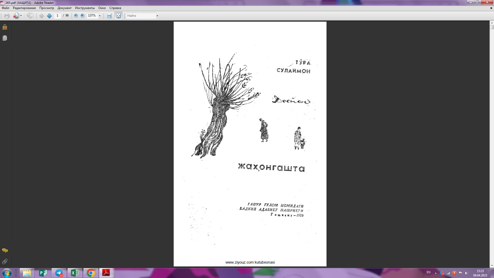This screenshot has height=278, width=494.
Task: Toggle the fit-width scrolling mode icon
Action: pyautogui.click(x=109, y=16)
